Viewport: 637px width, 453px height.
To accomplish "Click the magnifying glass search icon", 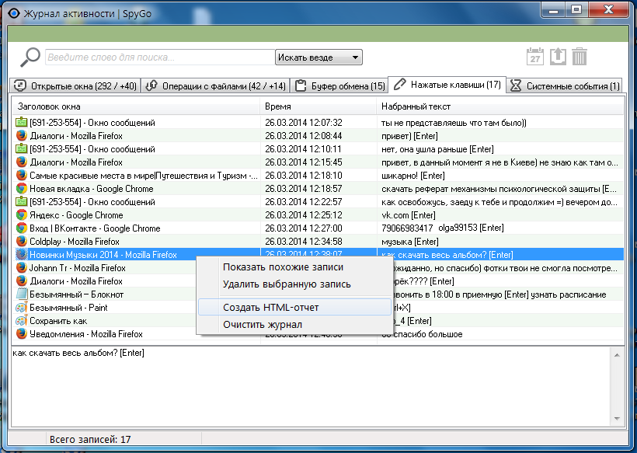I will (30, 57).
